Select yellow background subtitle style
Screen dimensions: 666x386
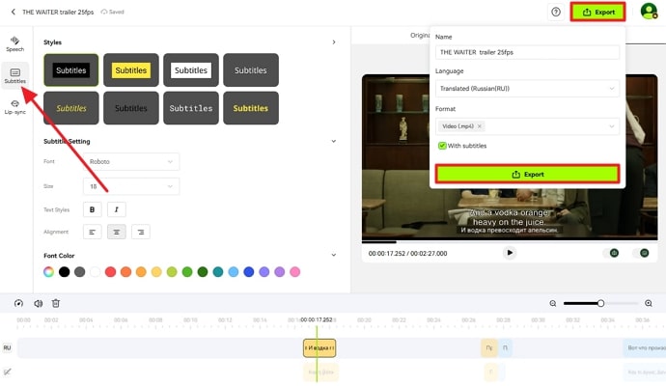[x=131, y=70]
